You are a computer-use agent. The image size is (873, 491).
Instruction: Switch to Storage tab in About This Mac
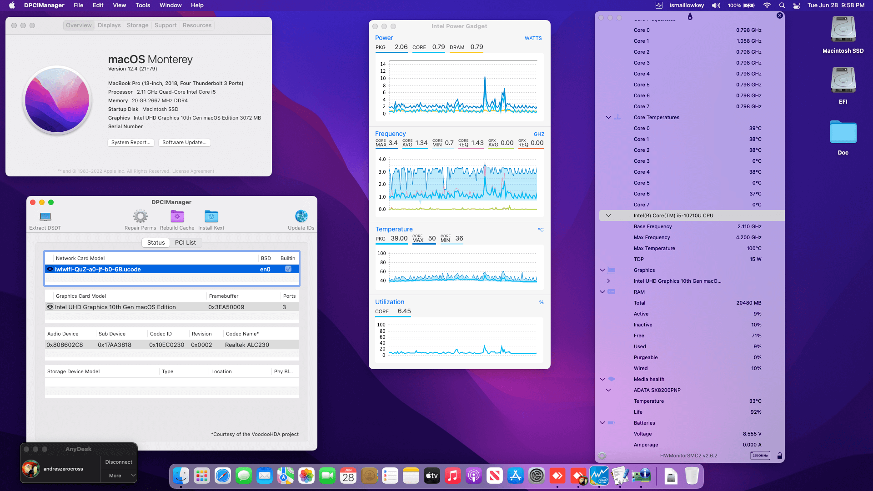137,25
